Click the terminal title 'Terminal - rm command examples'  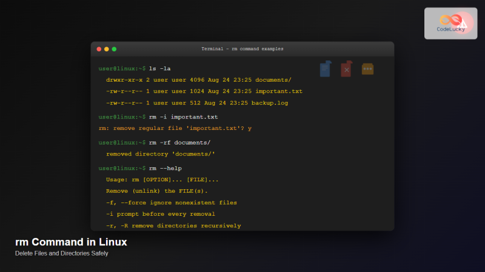(x=242, y=48)
